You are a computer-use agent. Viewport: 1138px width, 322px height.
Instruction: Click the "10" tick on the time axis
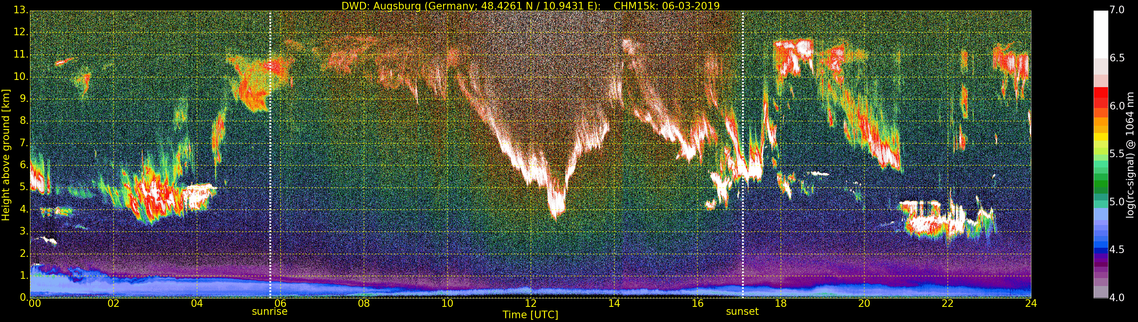[x=447, y=303]
